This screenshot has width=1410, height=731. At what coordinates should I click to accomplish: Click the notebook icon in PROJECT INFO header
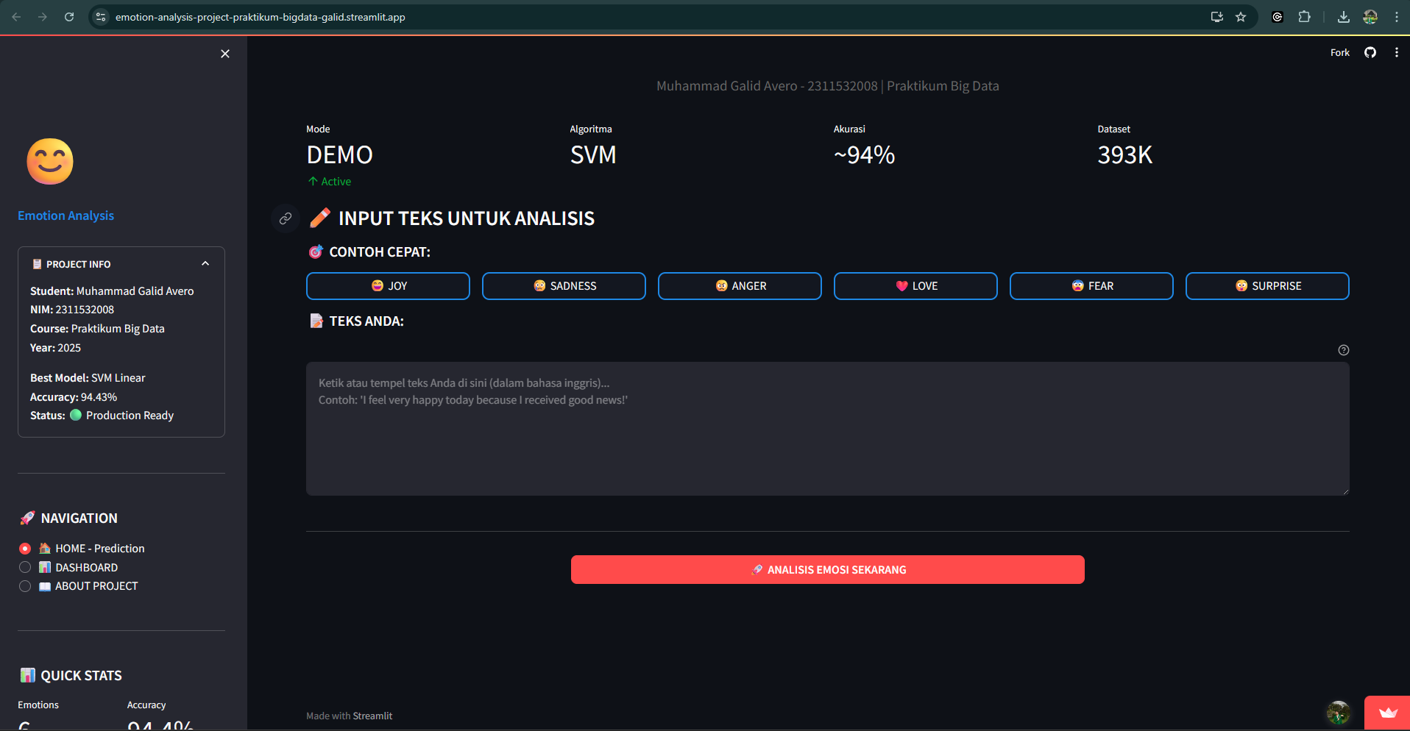[x=37, y=264]
